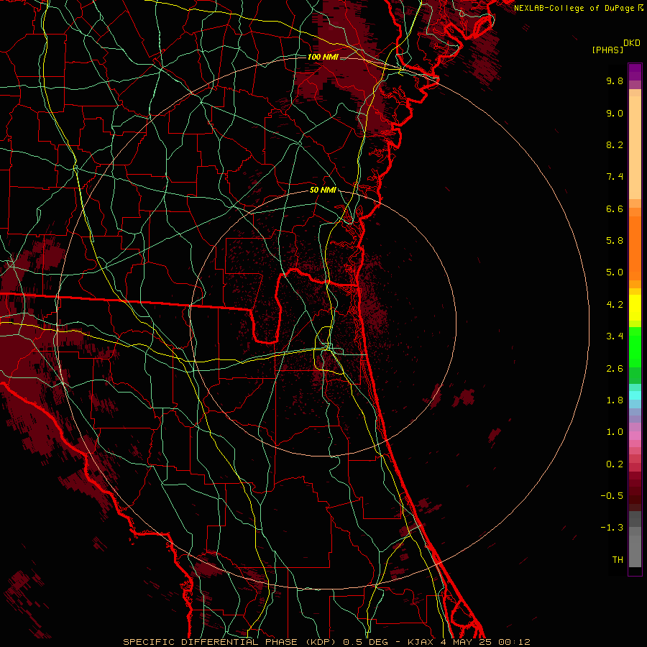This screenshot has height=647, width=647.
Task: Select the 9.0 value on color scale
Action: click(615, 113)
